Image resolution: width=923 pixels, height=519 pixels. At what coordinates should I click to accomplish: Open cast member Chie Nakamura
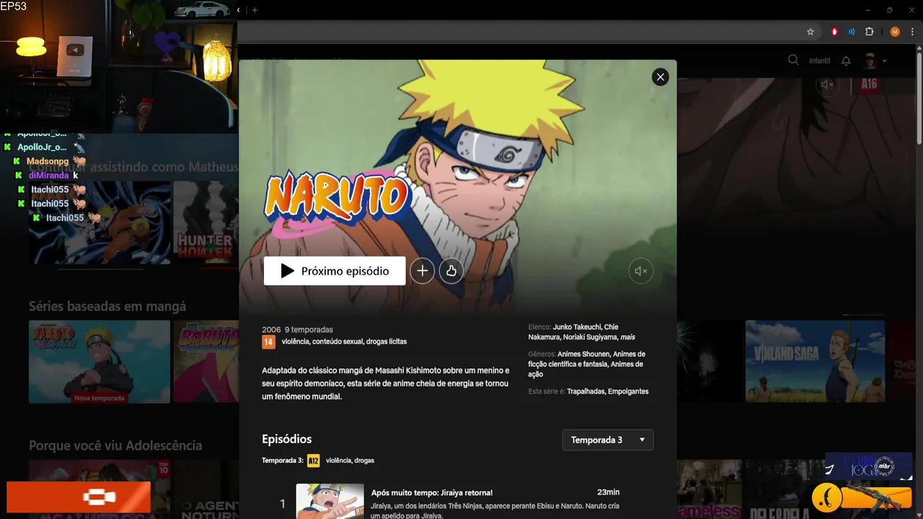[573, 332]
